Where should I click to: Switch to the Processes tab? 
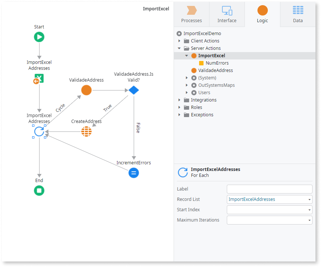[x=191, y=14]
